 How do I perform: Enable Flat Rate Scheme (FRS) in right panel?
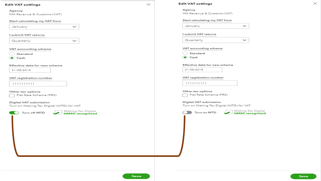[185, 95]
